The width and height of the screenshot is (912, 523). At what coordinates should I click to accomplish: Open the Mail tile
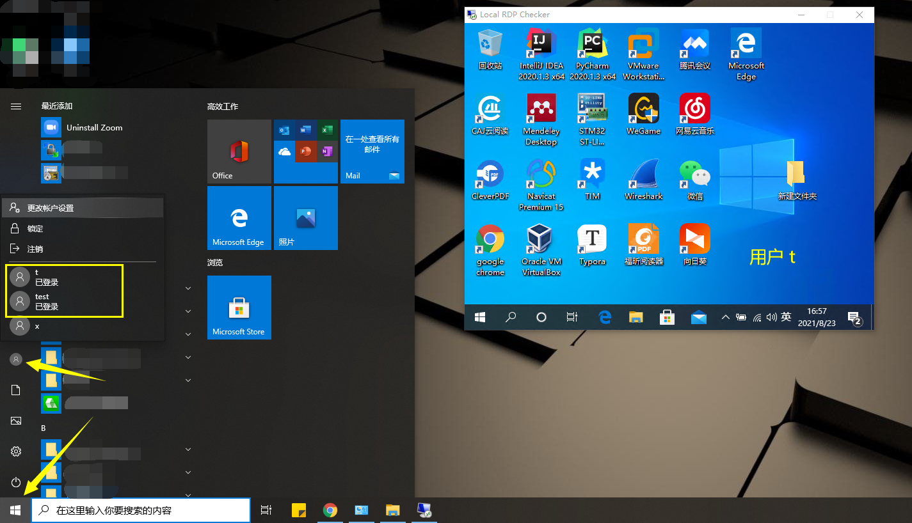pos(372,152)
